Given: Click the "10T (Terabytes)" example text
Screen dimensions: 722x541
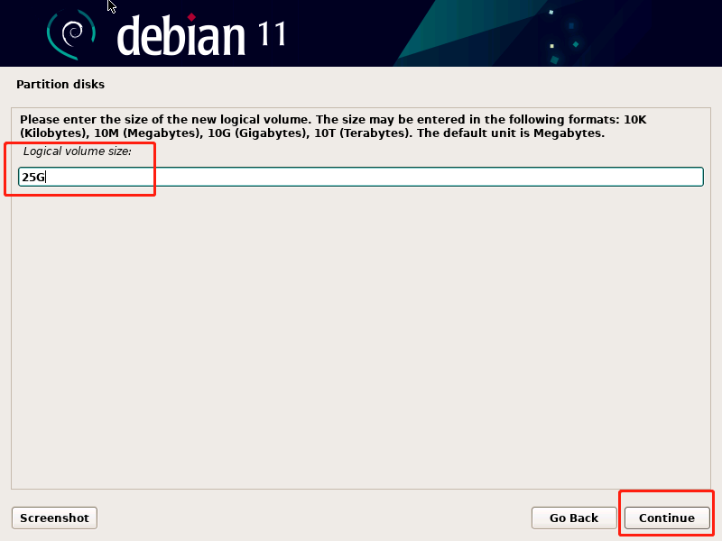Looking at the screenshot, I should pos(364,133).
